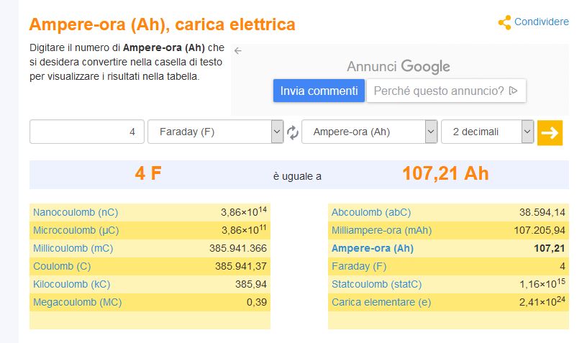The width and height of the screenshot is (587, 343).
Task: Click the Coulomb (C) link
Action: [62, 266]
